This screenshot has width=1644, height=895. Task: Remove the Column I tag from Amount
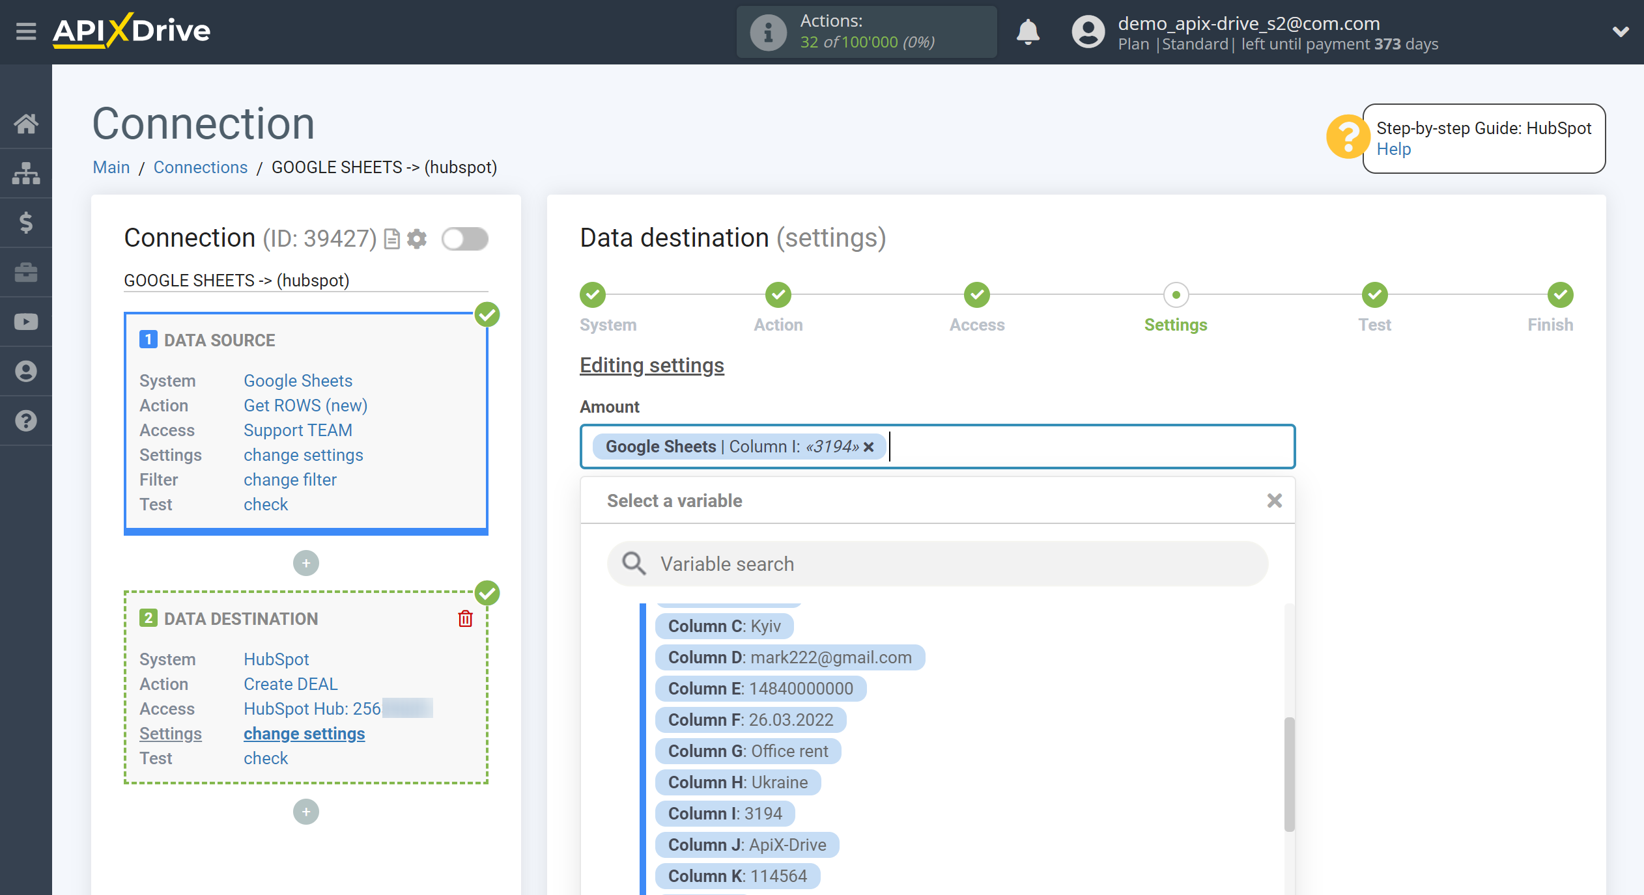click(x=869, y=447)
